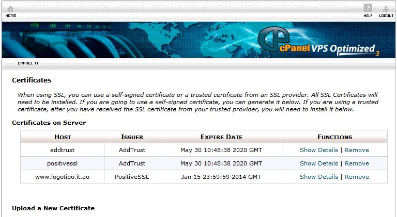This screenshot has width=397, height=217.
Task: Remove the positivessl certificate
Action: coord(357,163)
